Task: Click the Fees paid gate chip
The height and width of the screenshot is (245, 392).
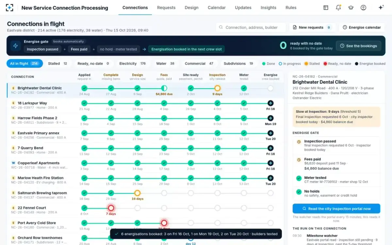Action: click(x=79, y=49)
